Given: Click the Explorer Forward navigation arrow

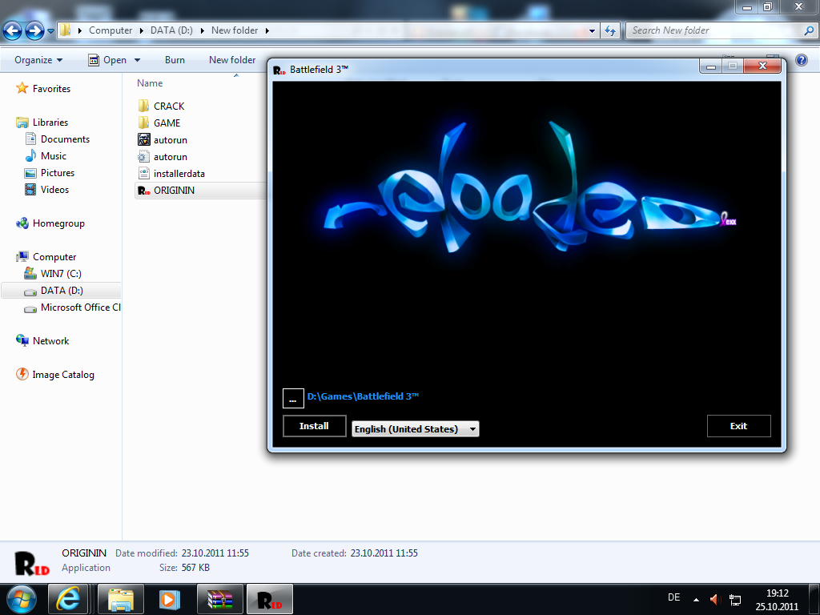Looking at the screenshot, I should [34, 31].
